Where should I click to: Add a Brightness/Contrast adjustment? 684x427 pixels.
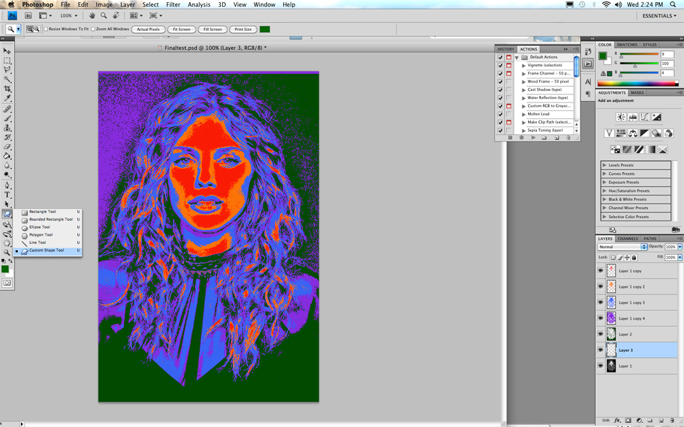pyautogui.click(x=621, y=117)
